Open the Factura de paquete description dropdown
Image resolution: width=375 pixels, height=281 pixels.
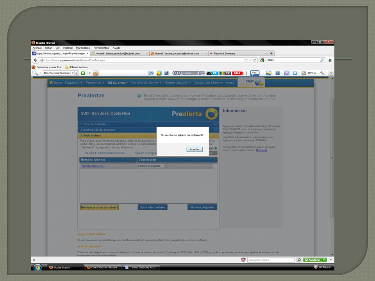(166, 166)
